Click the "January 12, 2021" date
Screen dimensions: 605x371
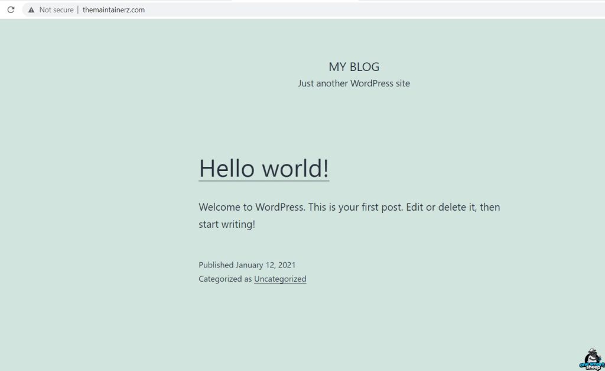point(266,265)
